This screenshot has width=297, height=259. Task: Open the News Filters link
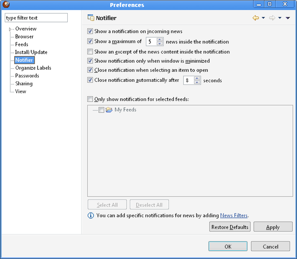coord(234,215)
